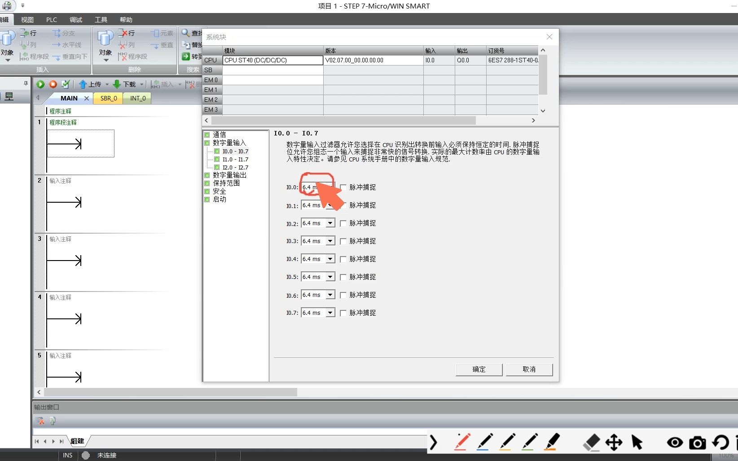Expand annotation toolbar chevron arrow

tap(433, 443)
